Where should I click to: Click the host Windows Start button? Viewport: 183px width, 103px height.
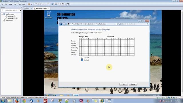[x=3, y=101]
